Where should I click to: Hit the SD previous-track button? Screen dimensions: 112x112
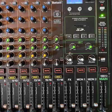tap(69, 36)
